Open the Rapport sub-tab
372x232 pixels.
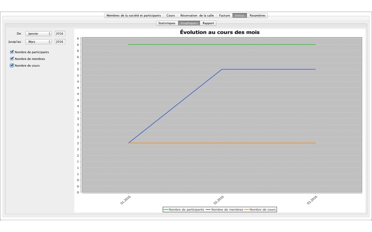(x=208, y=23)
